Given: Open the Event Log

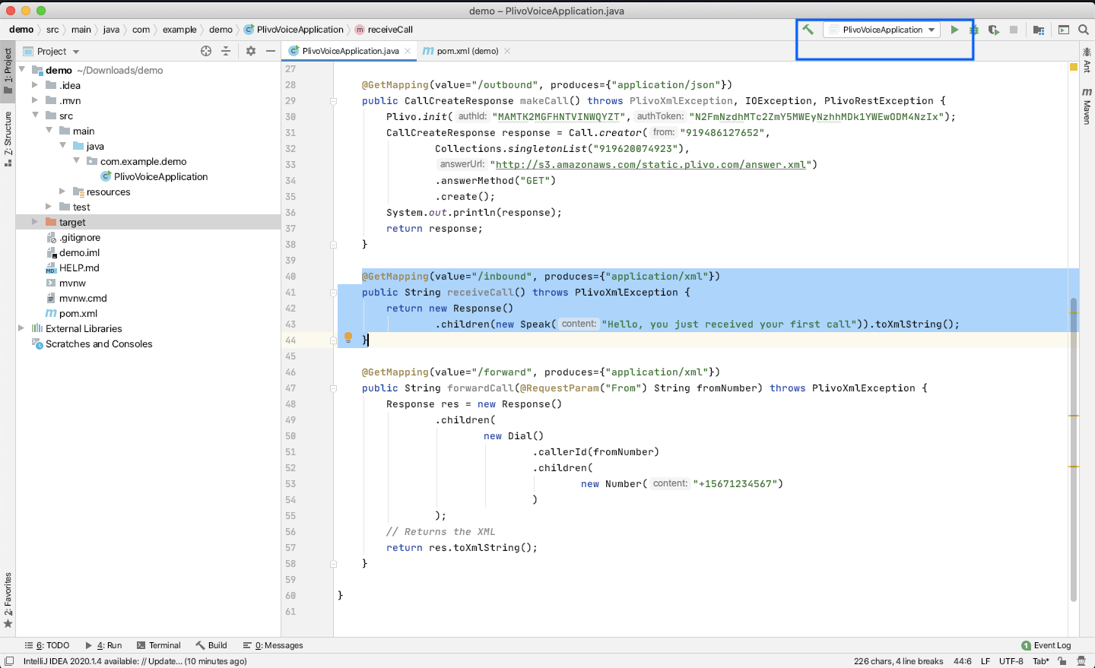Looking at the screenshot, I should (1046, 645).
